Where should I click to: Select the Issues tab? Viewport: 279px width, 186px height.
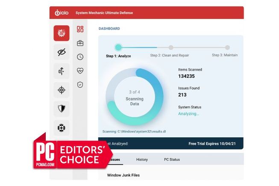point(115,159)
